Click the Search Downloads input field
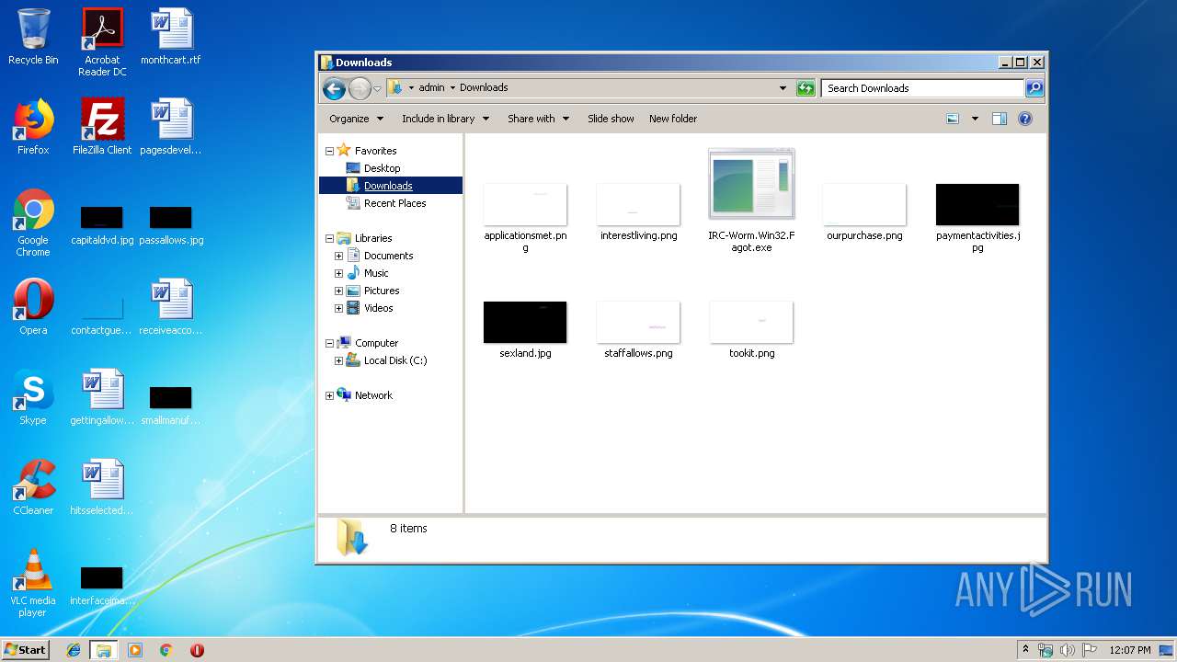Screen dimensions: 1177x662 [922, 88]
